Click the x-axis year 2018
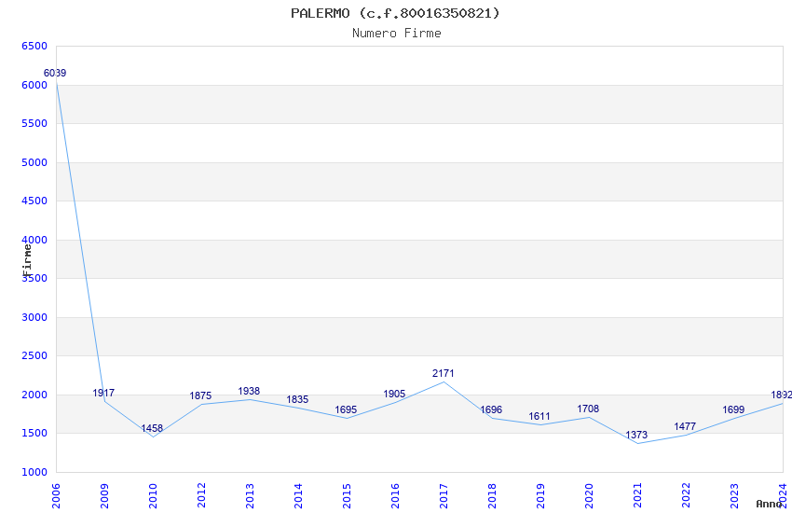792x513 pixels. 493,496
